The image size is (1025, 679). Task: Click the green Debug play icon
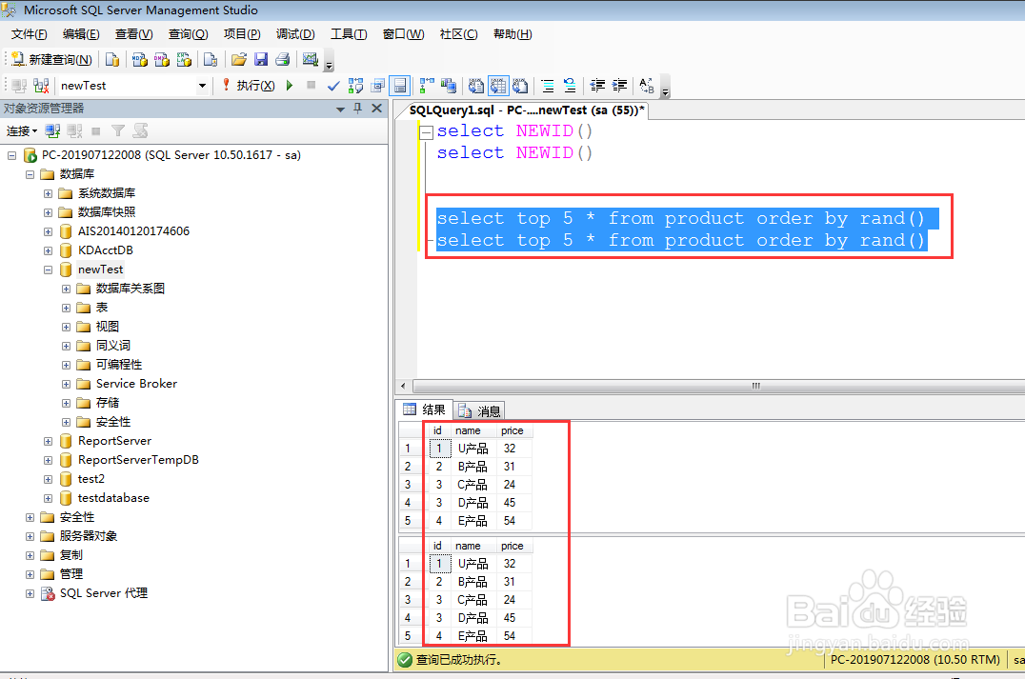[290, 86]
